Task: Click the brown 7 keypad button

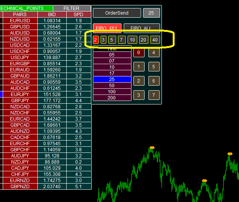Action: coord(154,95)
